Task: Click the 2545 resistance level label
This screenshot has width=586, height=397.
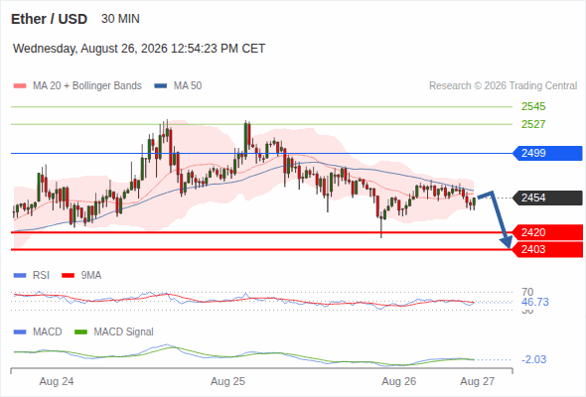Action: 533,106
